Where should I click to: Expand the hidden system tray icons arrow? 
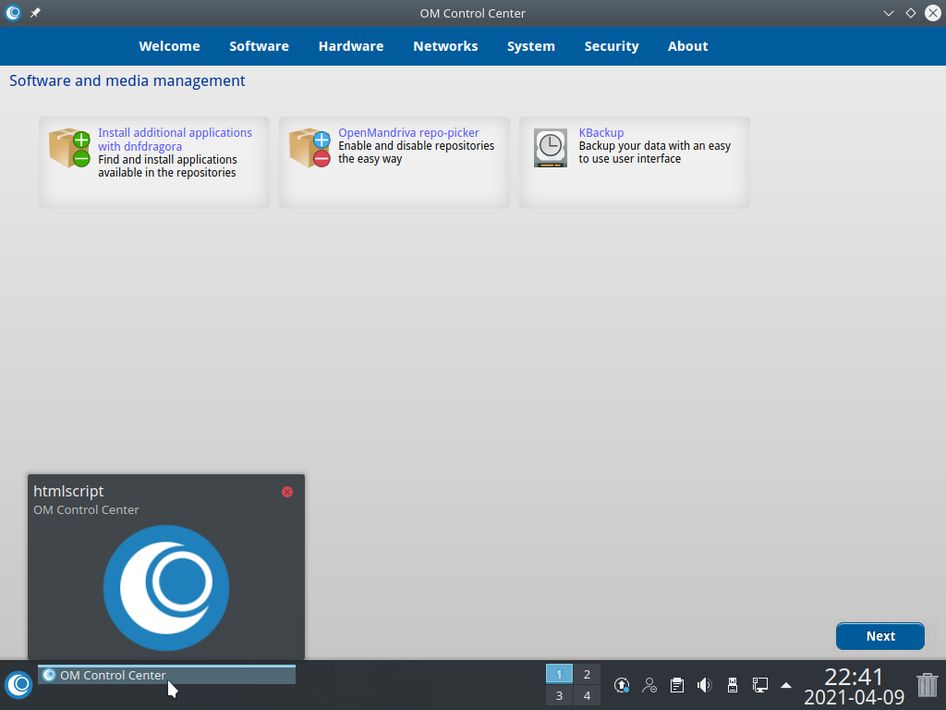[x=786, y=685]
